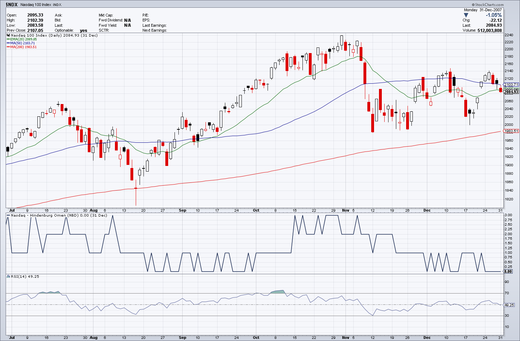Screen dimensions: 520x341
Task: Click the 1820 price axis label
Action: tap(509, 199)
